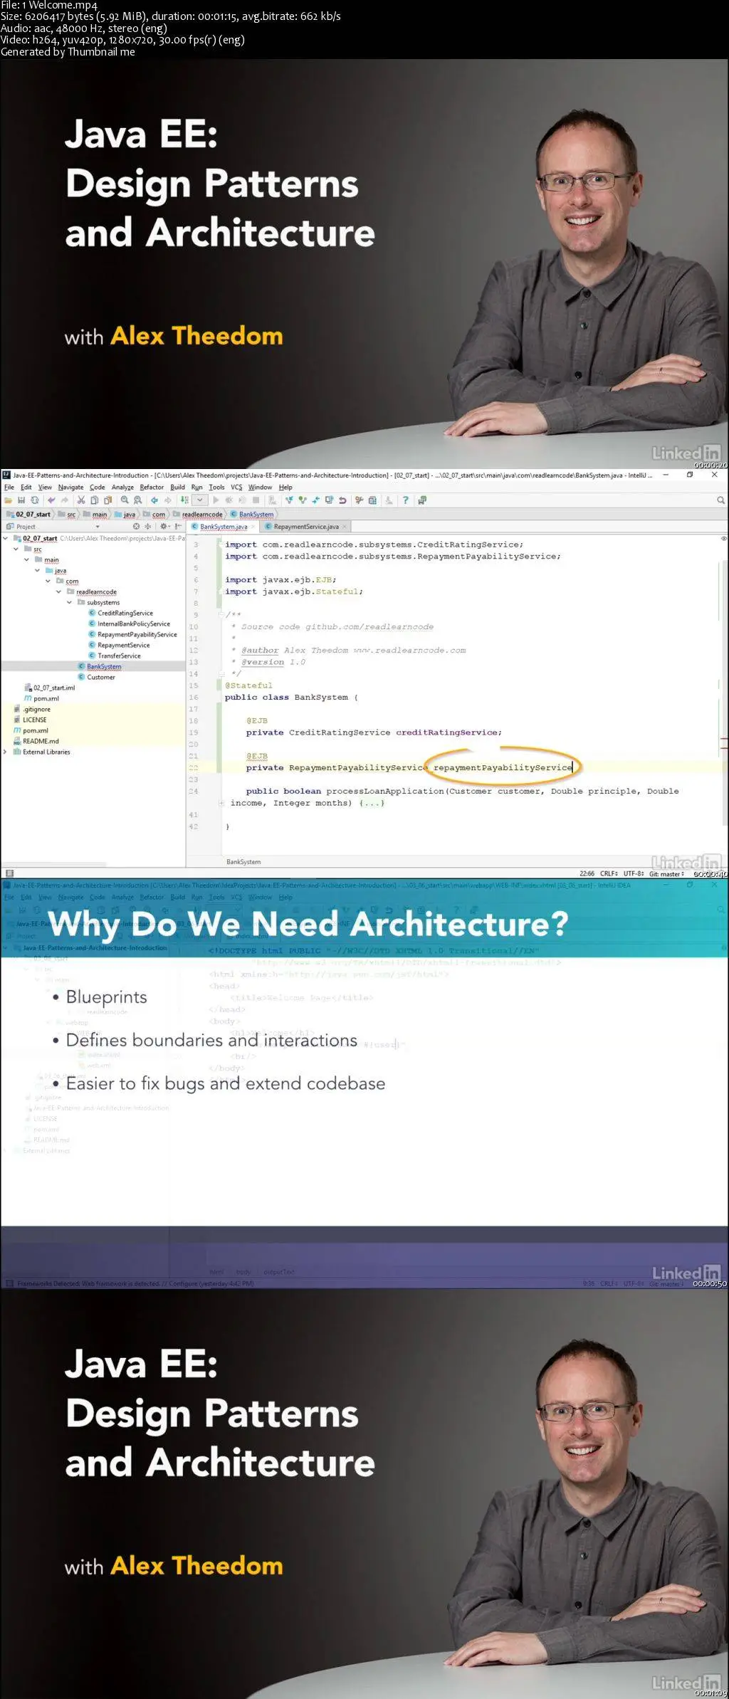Click BankSystem in navigation bar

[x=252, y=514]
